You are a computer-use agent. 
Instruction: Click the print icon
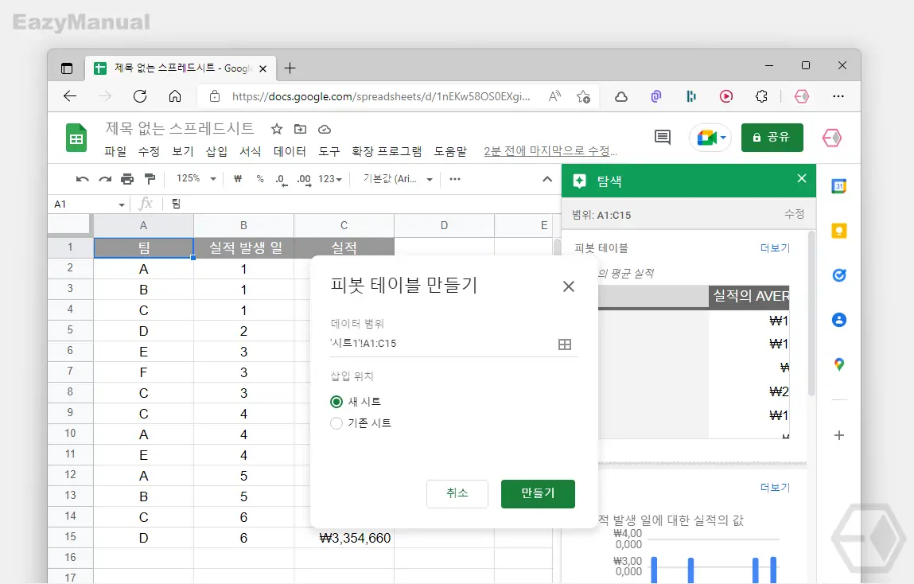127,179
